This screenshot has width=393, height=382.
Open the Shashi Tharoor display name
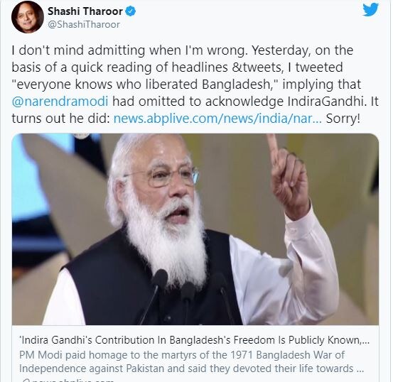85,11
